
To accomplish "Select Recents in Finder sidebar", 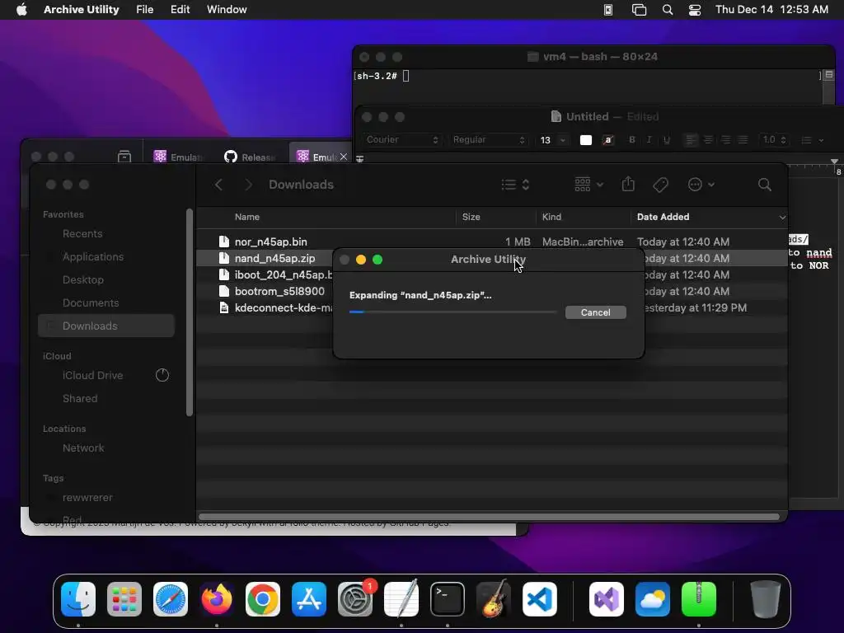I will coord(82,233).
